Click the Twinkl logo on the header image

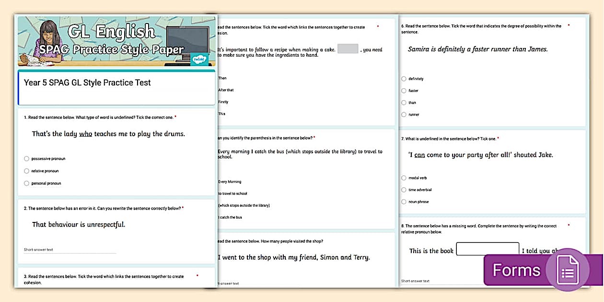point(199,59)
